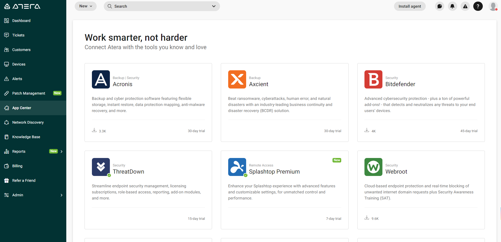
Task: Click the New badge on Splashtop card
Action: (x=337, y=160)
